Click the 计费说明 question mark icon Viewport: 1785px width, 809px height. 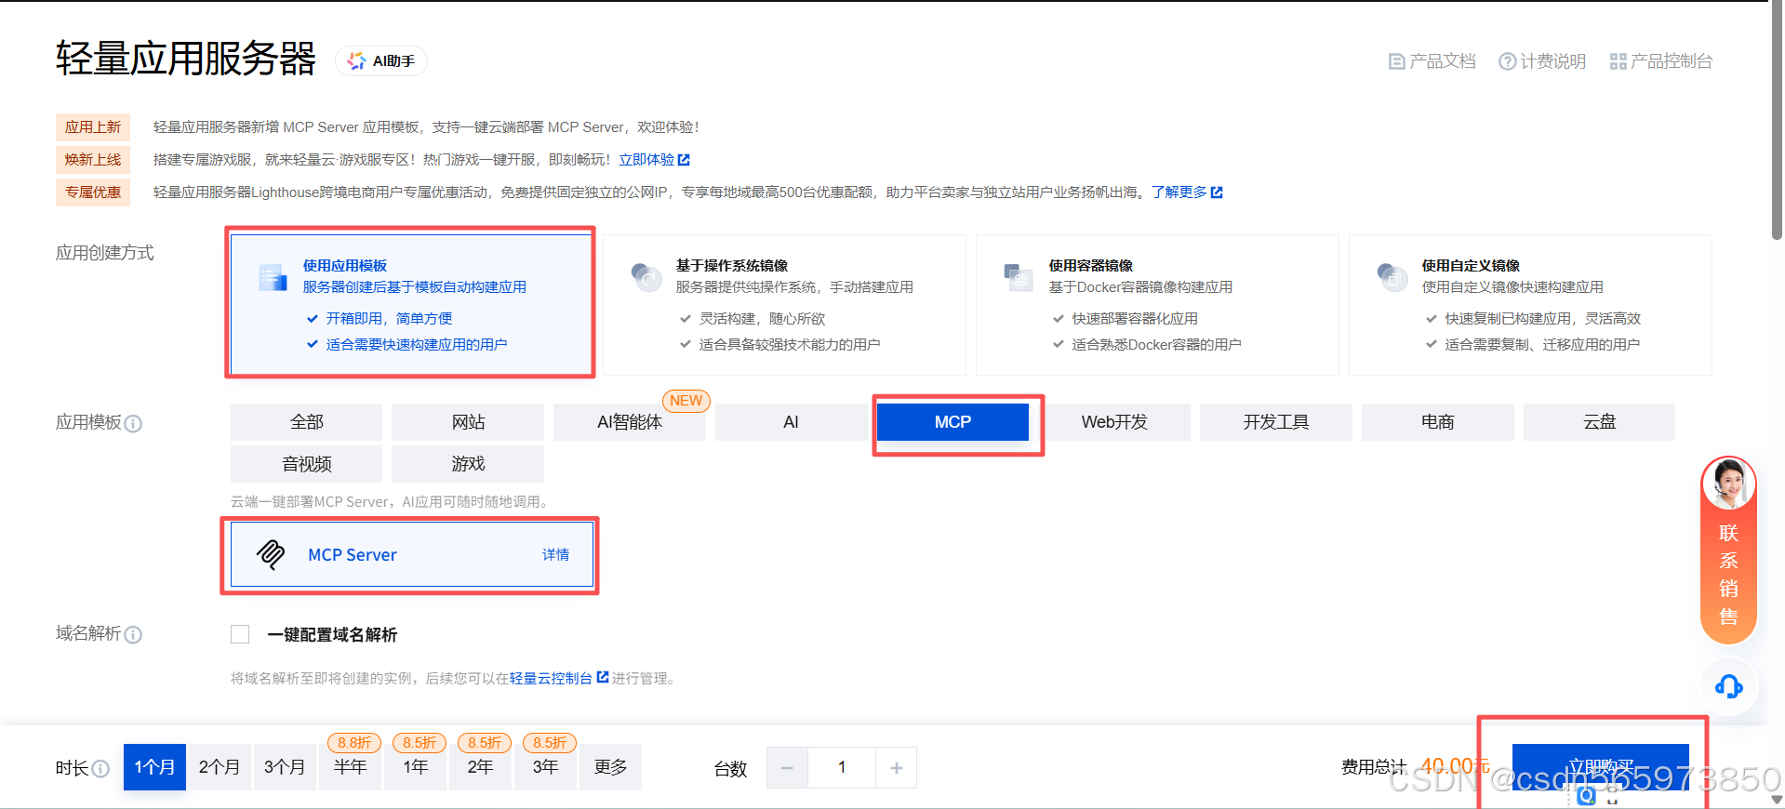click(1507, 61)
